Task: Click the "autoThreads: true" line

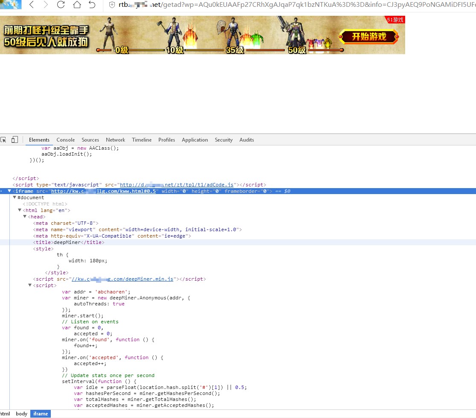Action: click(x=99, y=304)
